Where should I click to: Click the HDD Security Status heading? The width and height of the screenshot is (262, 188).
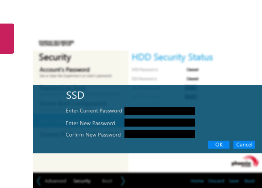pos(172,57)
